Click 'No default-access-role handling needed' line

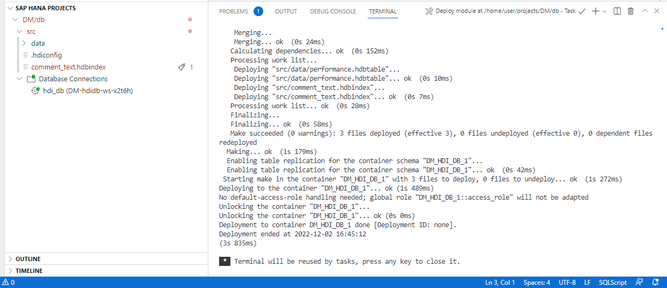[404, 198]
